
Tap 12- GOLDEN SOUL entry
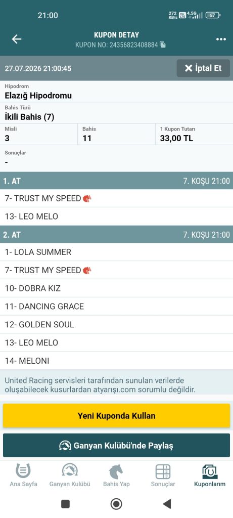click(116, 324)
